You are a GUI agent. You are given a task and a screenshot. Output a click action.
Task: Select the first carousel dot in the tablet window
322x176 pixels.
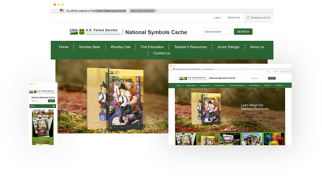(x=225, y=130)
